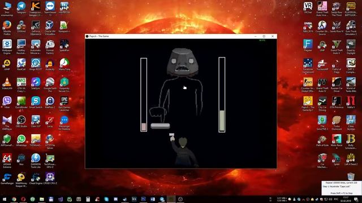Open the World of Tanks Blitz shortcut
The image size is (362, 203).
point(351,85)
